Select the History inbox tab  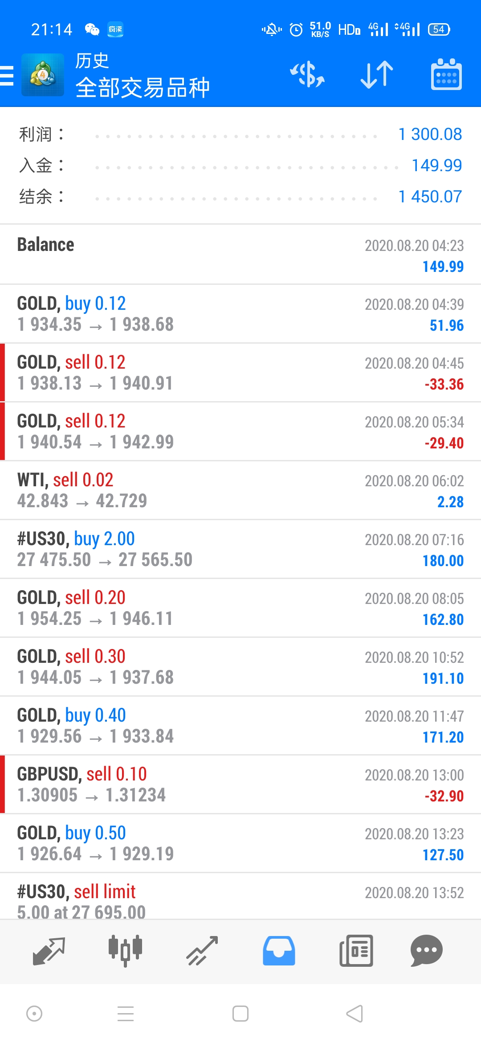click(279, 951)
